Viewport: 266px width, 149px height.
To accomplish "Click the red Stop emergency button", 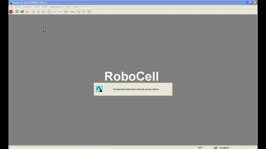I will click(11, 12).
